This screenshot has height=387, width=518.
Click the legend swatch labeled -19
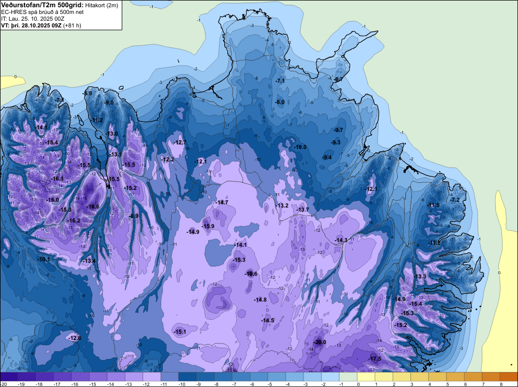coord(27,377)
